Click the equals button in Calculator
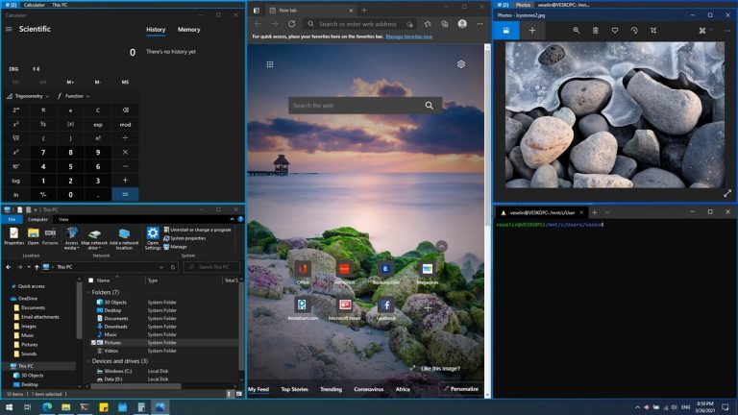 tap(125, 194)
